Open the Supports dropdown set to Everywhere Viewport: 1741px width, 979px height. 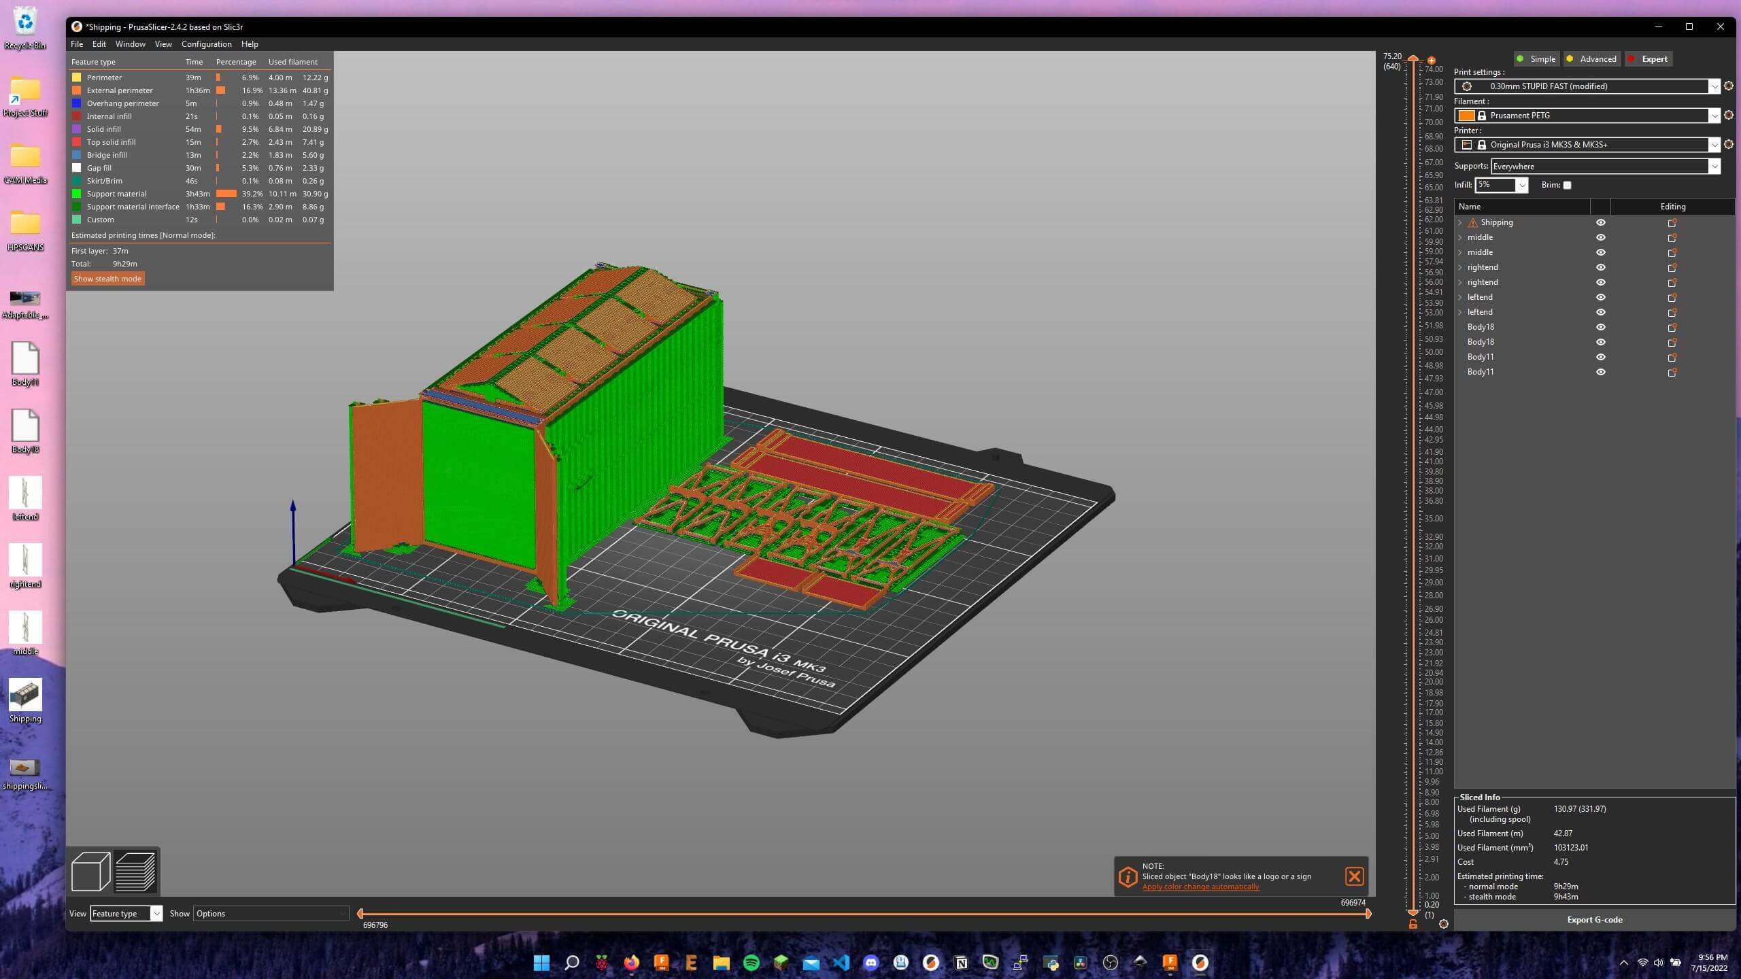1605,167
